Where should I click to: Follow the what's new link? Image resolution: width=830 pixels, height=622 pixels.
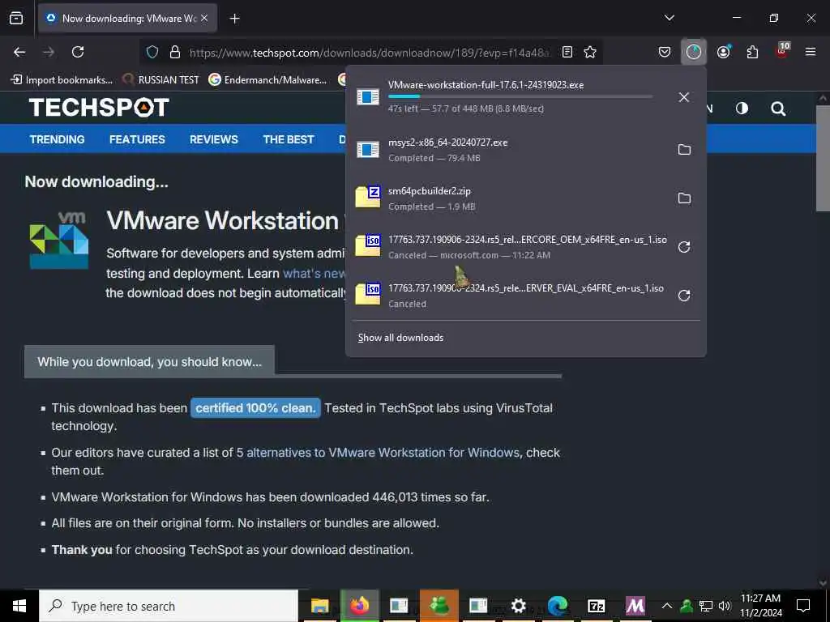click(314, 274)
